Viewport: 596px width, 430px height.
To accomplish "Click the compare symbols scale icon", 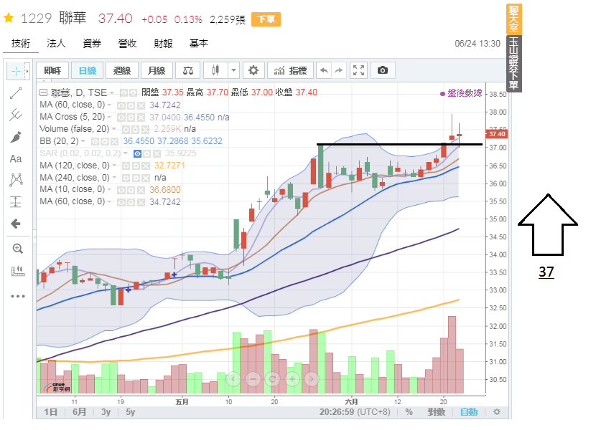I will [x=188, y=70].
